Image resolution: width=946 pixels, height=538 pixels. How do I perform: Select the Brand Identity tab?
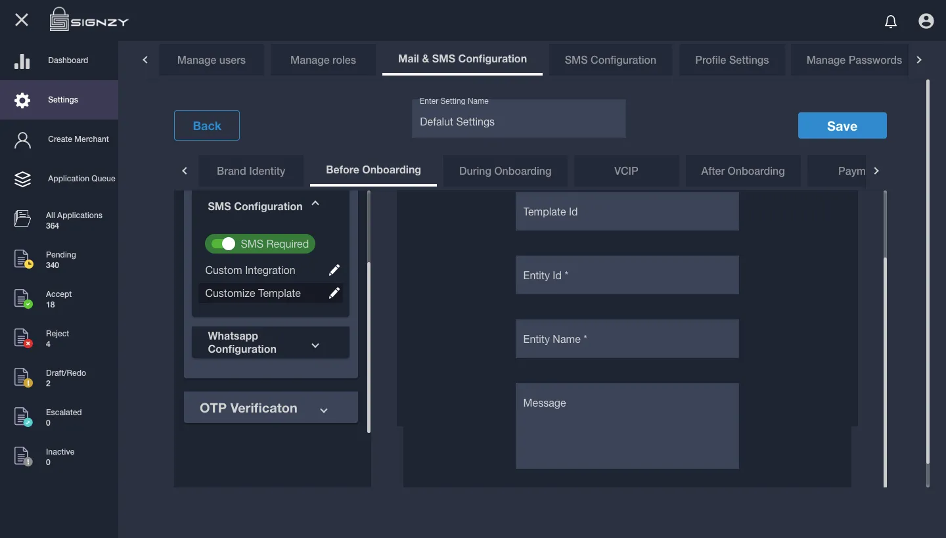point(251,171)
